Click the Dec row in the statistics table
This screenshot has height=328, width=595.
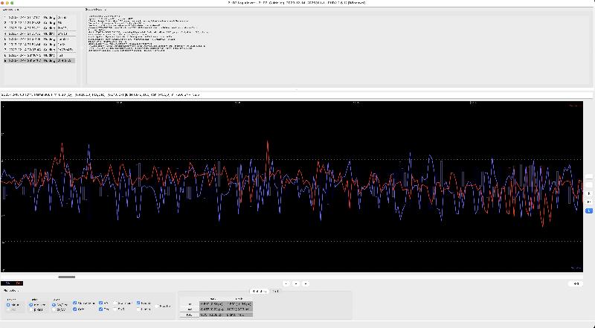tap(216, 309)
